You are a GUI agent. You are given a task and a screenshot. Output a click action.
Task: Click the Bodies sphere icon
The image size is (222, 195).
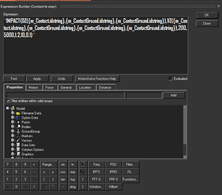coord(18,127)
